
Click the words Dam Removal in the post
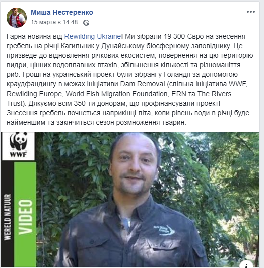143,84
